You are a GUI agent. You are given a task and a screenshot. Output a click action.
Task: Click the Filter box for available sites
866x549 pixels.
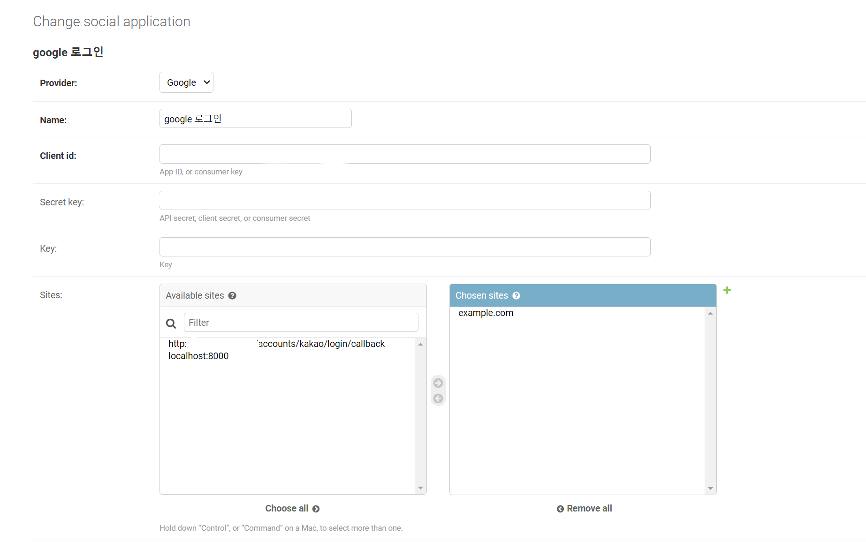coord(301,323)
